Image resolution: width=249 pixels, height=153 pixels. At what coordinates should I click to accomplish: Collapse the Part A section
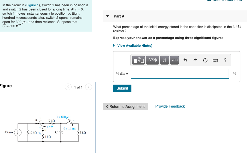pos(107,16)
